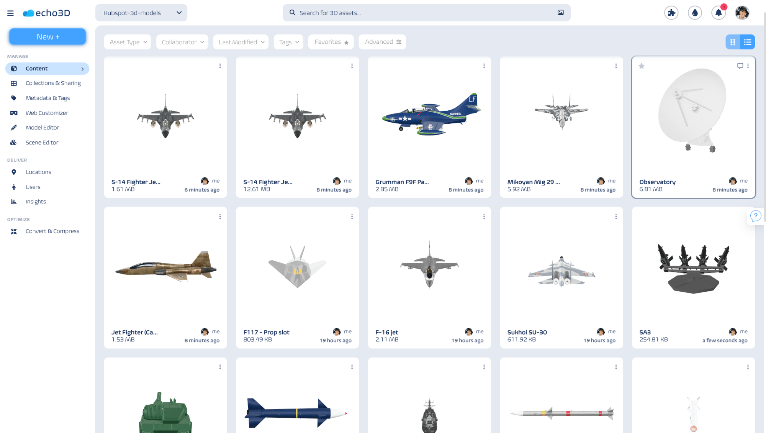Open options for the blue missile card
766x433 pixels.
352,367
